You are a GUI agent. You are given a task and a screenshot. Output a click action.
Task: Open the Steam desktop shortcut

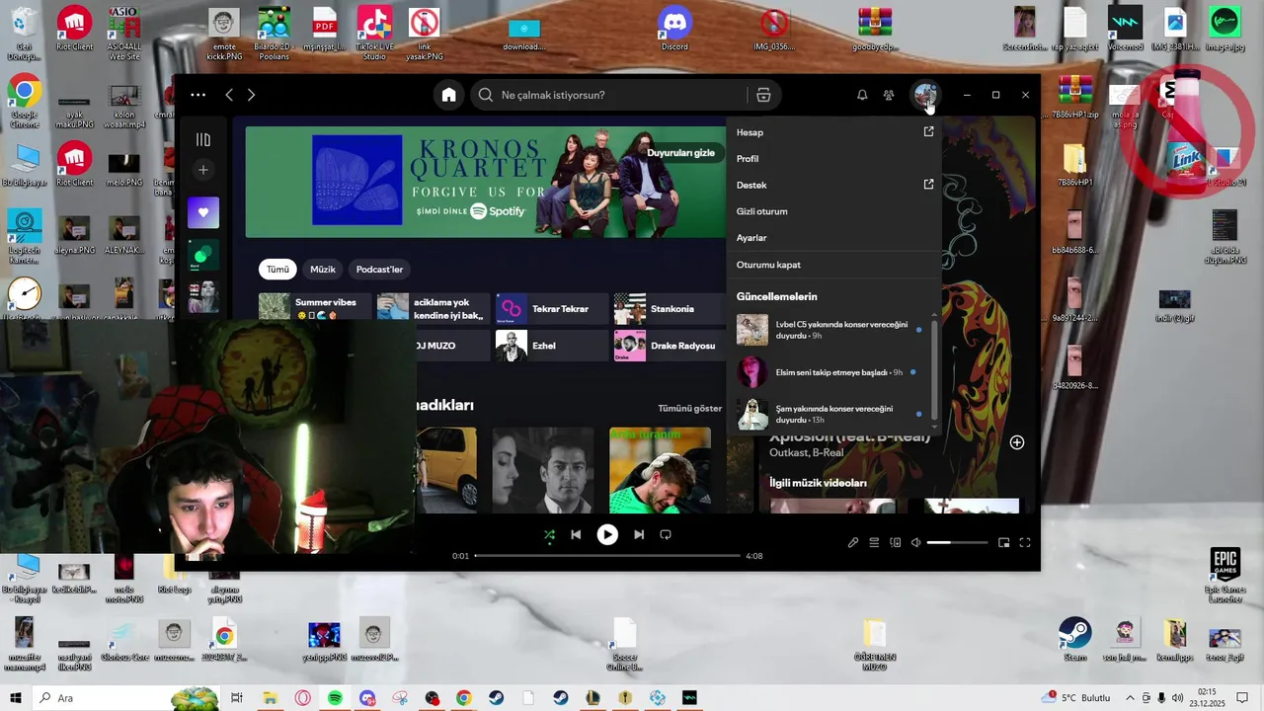coord(1074,639)
